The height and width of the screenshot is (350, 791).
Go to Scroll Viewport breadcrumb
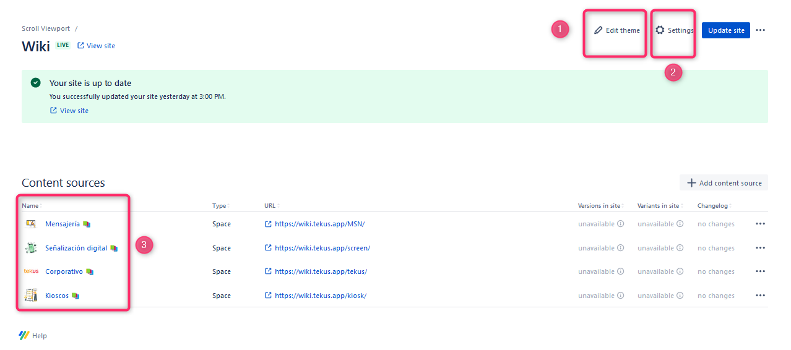click(46, 28)
